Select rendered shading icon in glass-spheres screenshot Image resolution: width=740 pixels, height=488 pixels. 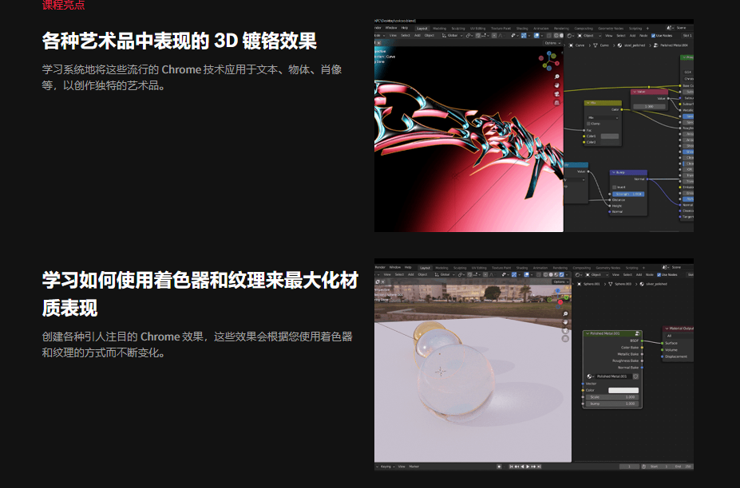click(x=561, y=274)
